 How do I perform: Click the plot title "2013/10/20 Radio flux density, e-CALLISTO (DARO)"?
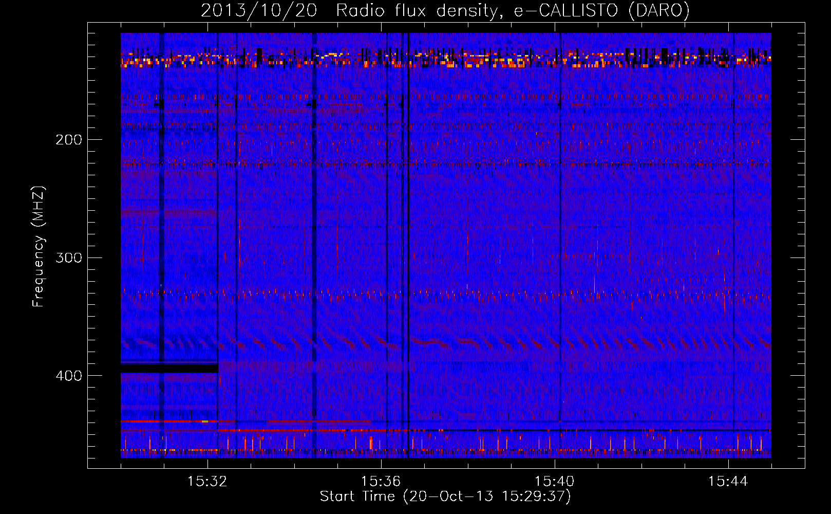pyautogui.click(x=445, y=10)
